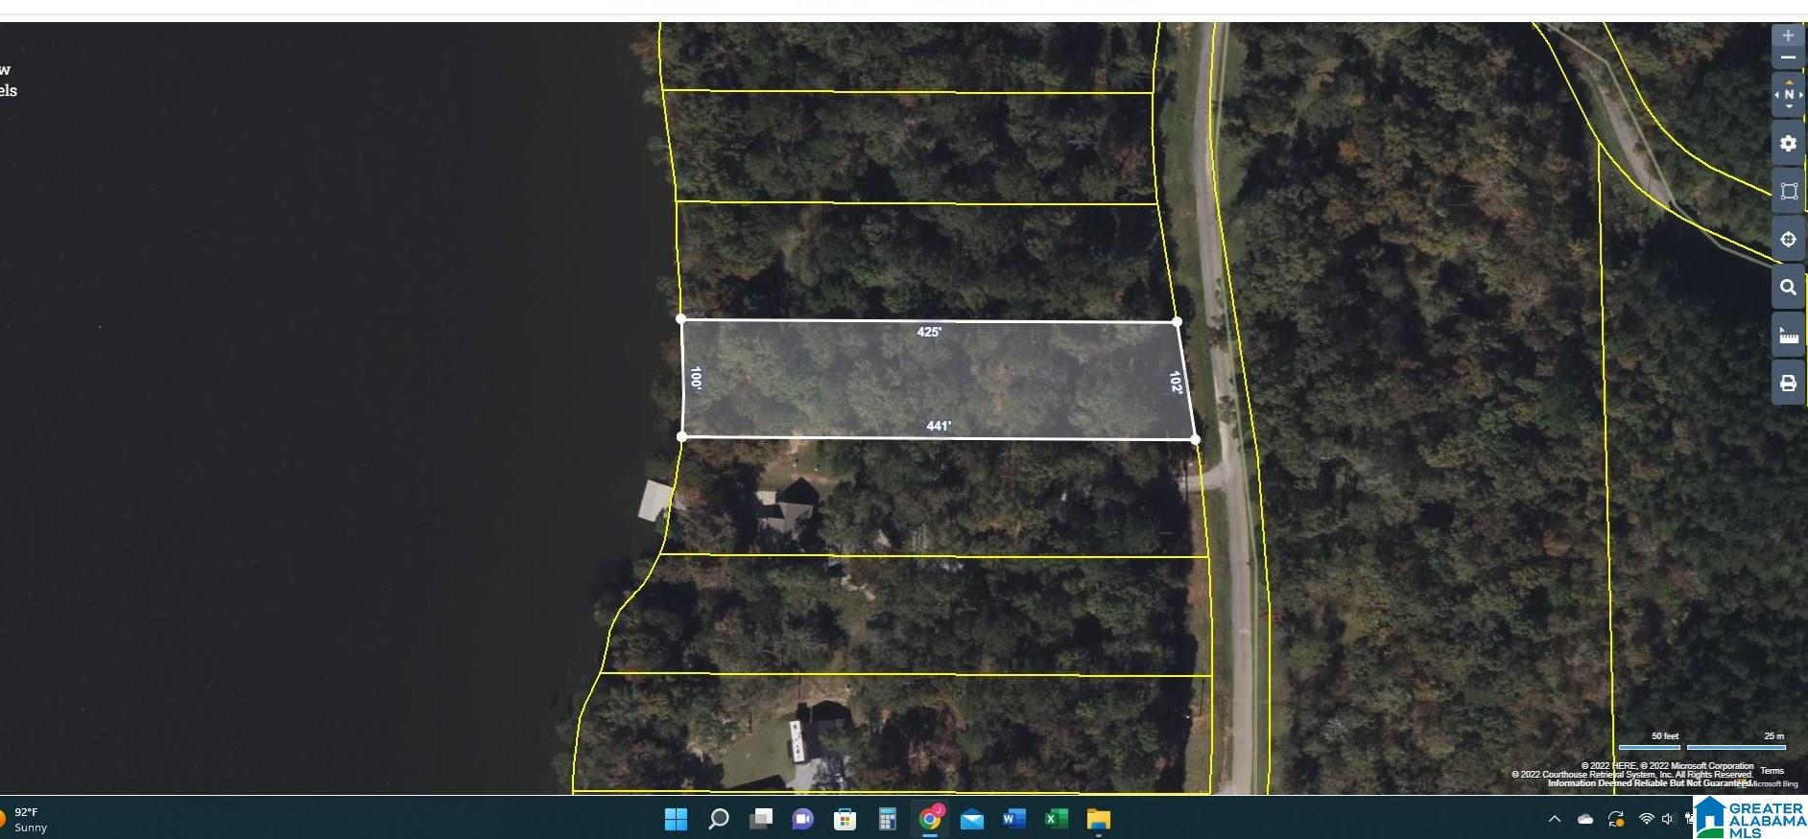Select the parcel boundary draw tool
This screenshot has height=839, width=1808.
(x=1788, y=191)
